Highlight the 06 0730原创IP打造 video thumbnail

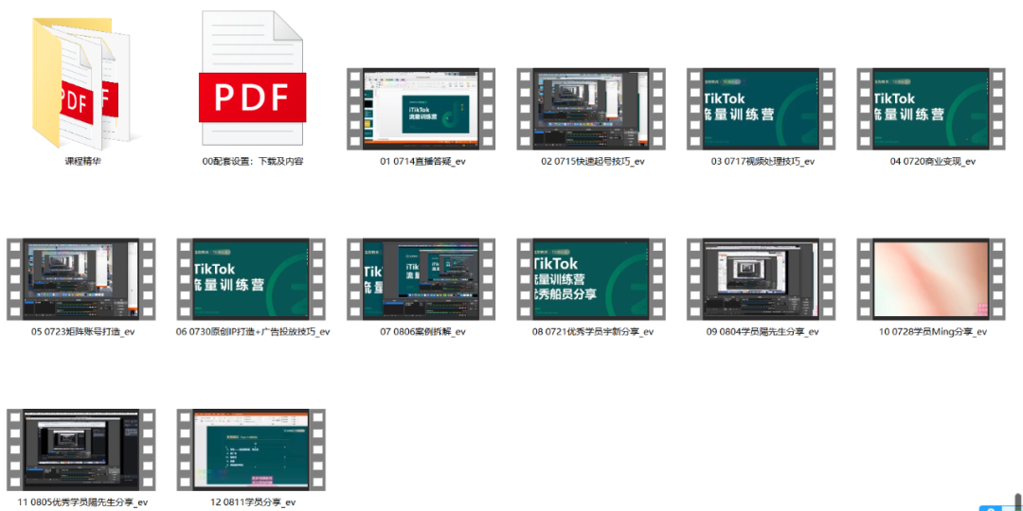(252, 278)
